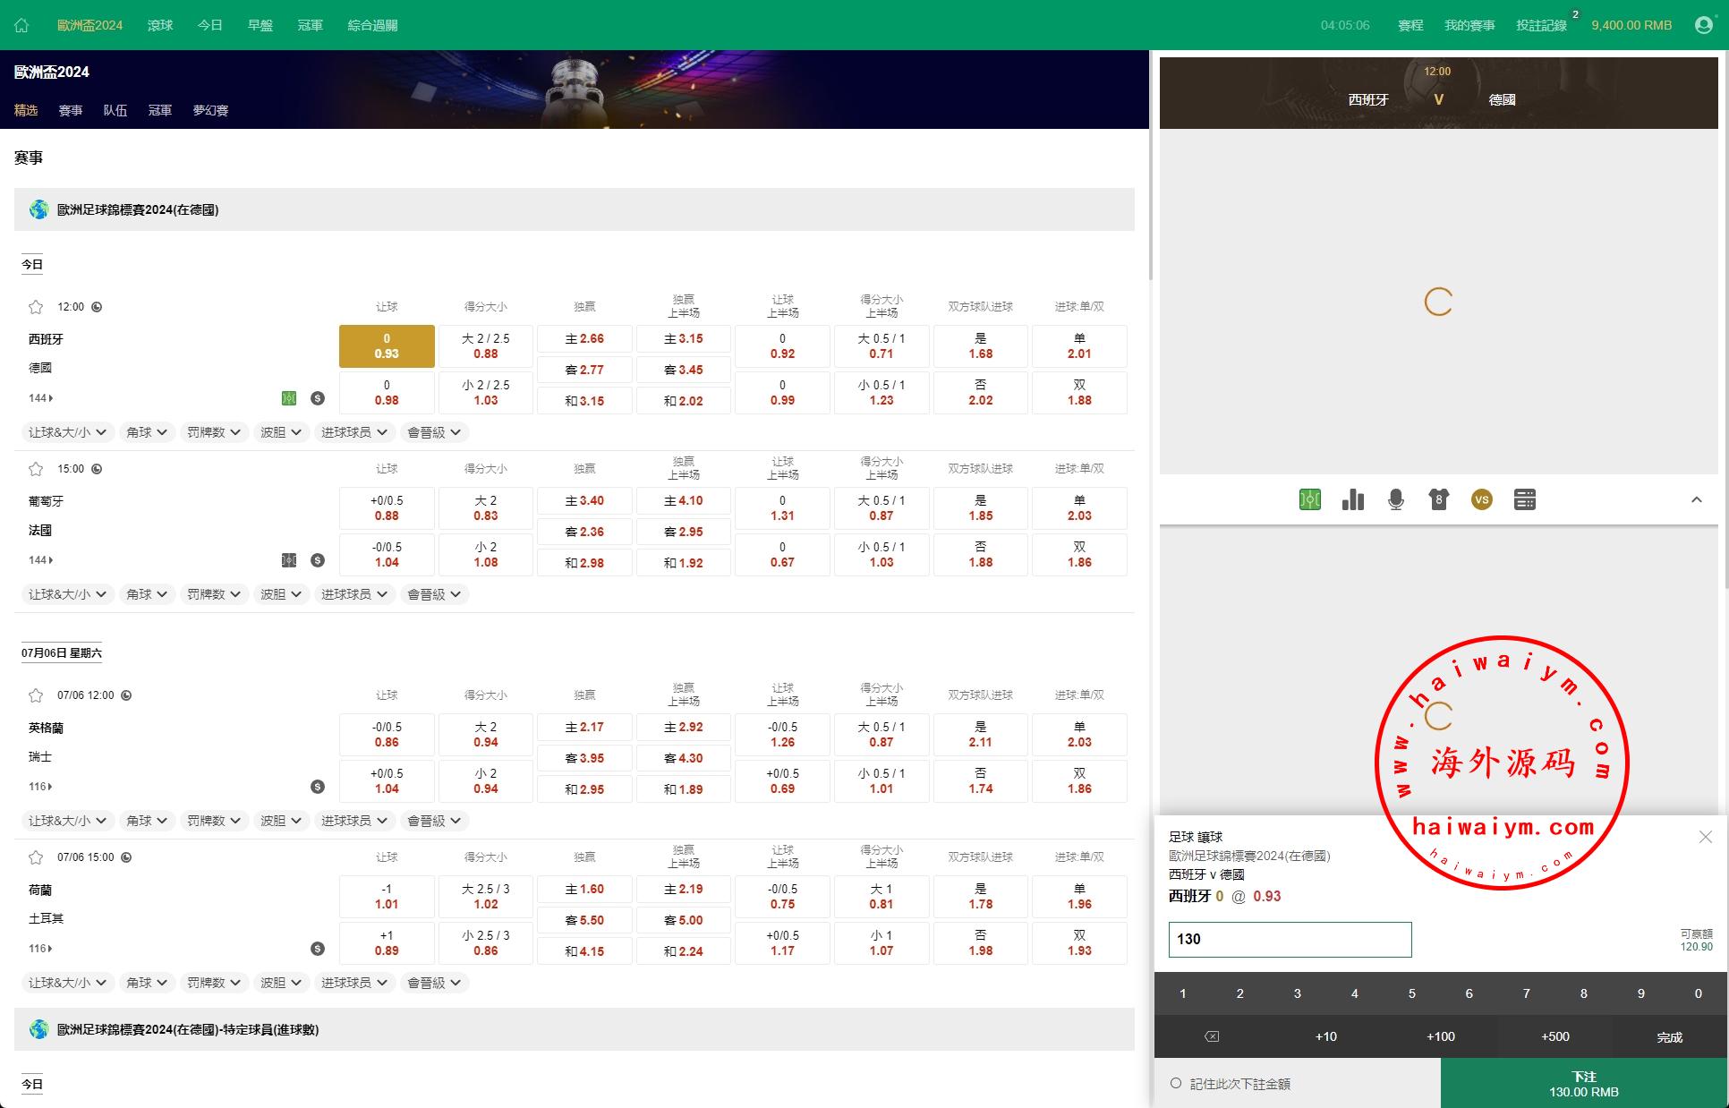This screenshot has width=1729, height=1108.
Task: Select the 赛事 tab
Action: pos(71,111)
